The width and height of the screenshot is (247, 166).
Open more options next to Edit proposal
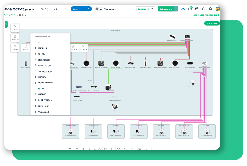click(176, 9)
